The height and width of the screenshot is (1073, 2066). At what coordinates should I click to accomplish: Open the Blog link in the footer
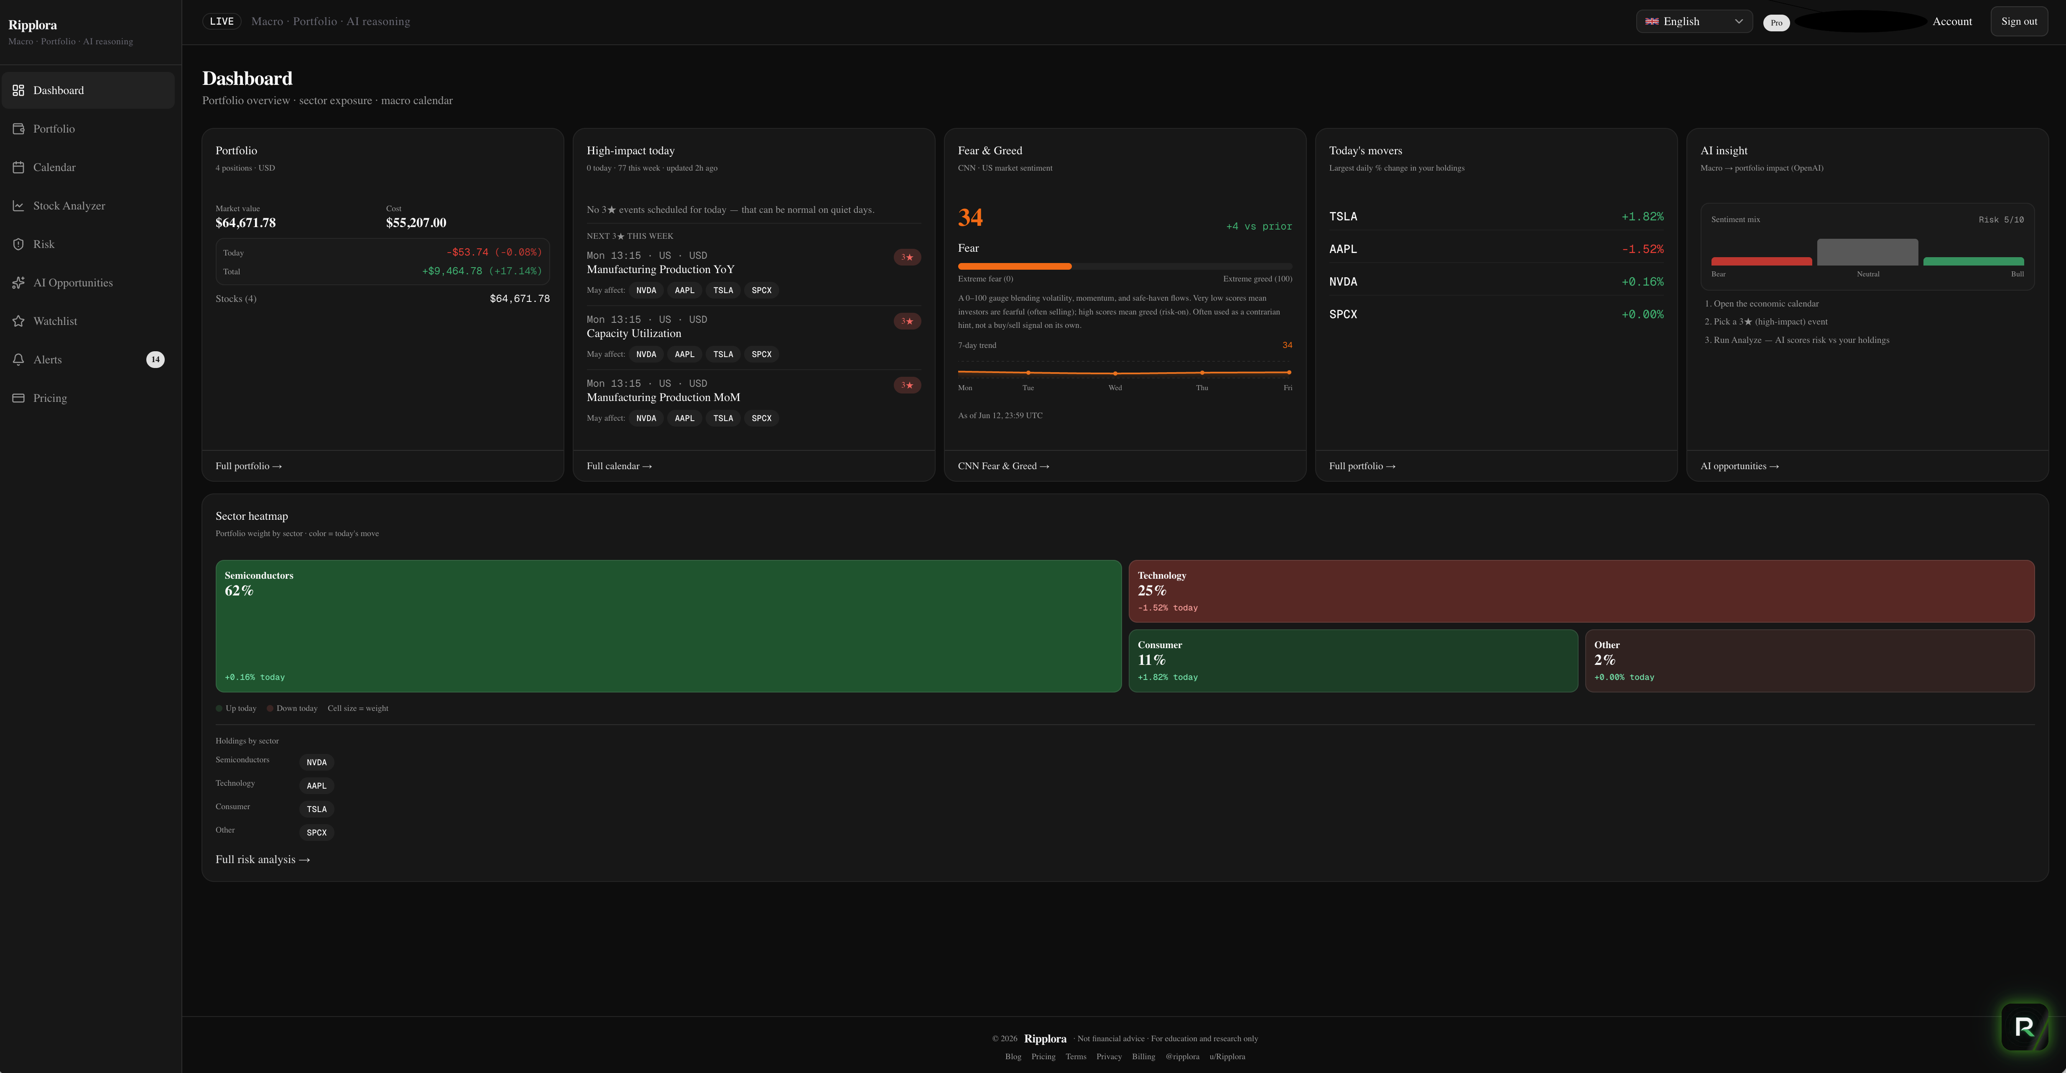(x=1013, y=1057)
